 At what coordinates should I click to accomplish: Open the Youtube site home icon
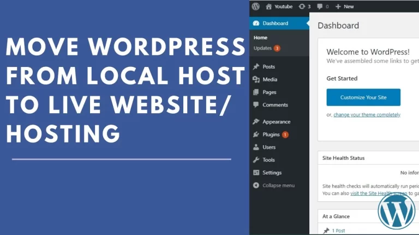[268, 7]
